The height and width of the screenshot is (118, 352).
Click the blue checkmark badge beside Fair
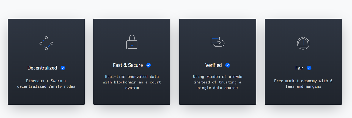pyautogui.click(x=309, y=68)
